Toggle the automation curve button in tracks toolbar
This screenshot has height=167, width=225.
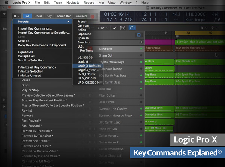point(115,28)
